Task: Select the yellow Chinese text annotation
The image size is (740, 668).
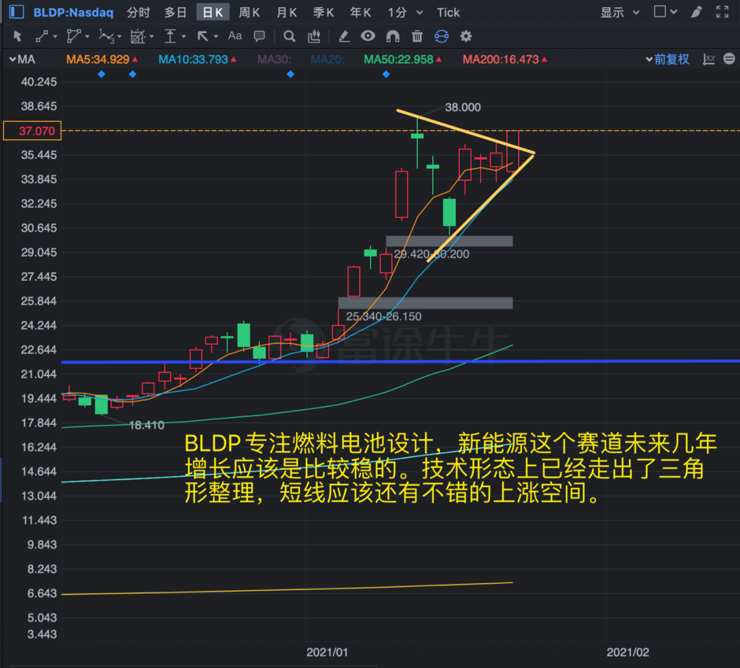Action: [451, 469]
